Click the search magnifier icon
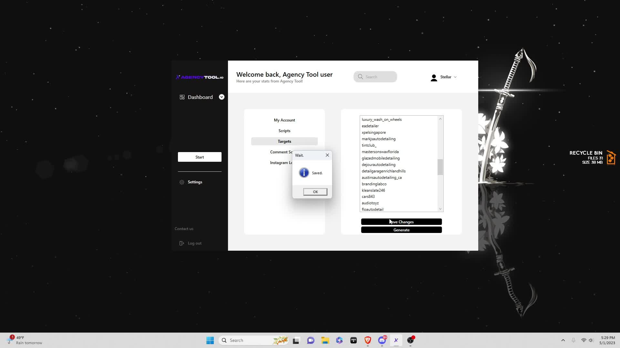Image resolution: width=620 pixels, height=348 pixels. click(360, 77)
